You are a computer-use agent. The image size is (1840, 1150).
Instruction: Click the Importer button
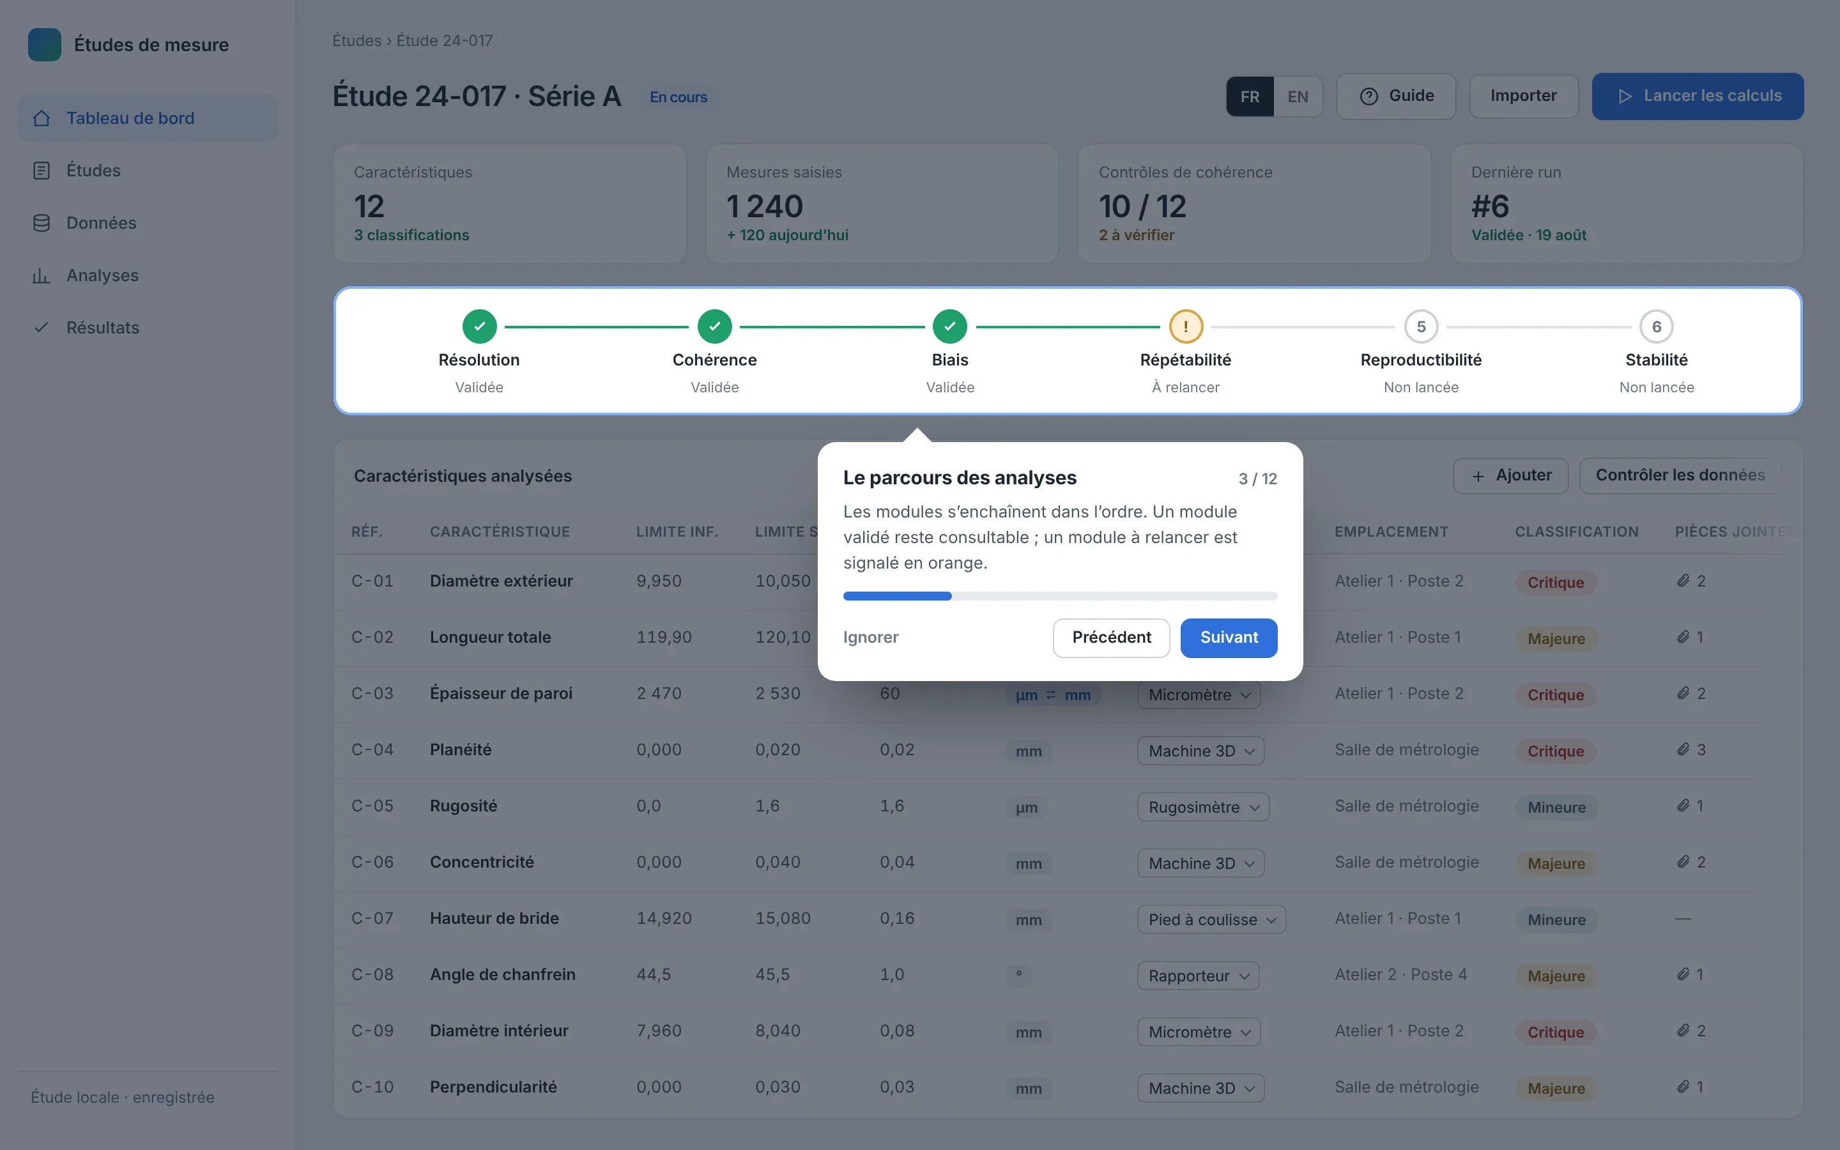1523,96
